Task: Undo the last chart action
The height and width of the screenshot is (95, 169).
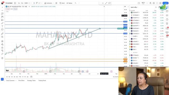Action: coord(76,3)
